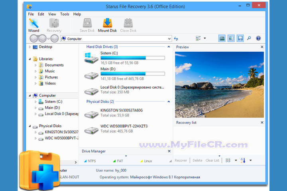287x191 pixels.
Task: Open the navigation history dropdown arrow
Action: click(x=48, y=39)
